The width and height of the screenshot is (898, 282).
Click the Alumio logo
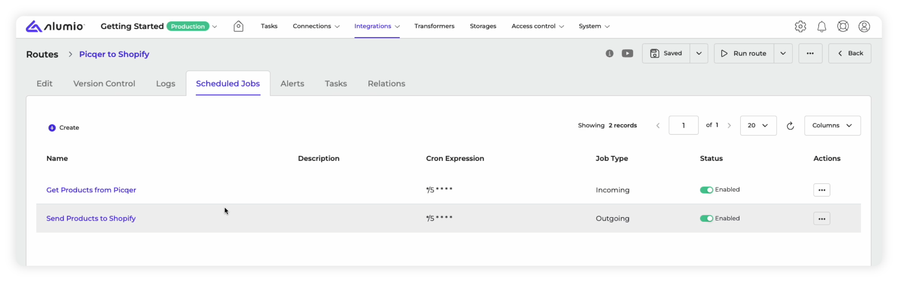[55, 26]
